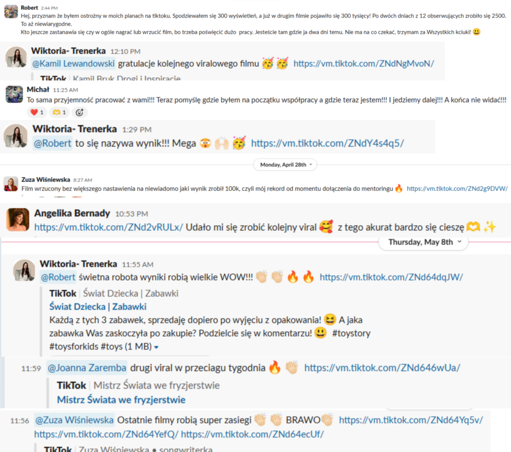Open the Thursday, May 8th date dropdown

click(423, 242)
